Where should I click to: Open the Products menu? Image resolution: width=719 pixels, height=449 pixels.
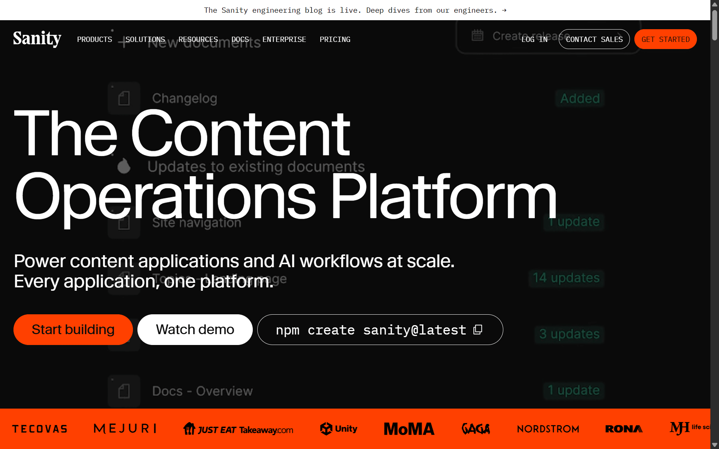[94, 39]
